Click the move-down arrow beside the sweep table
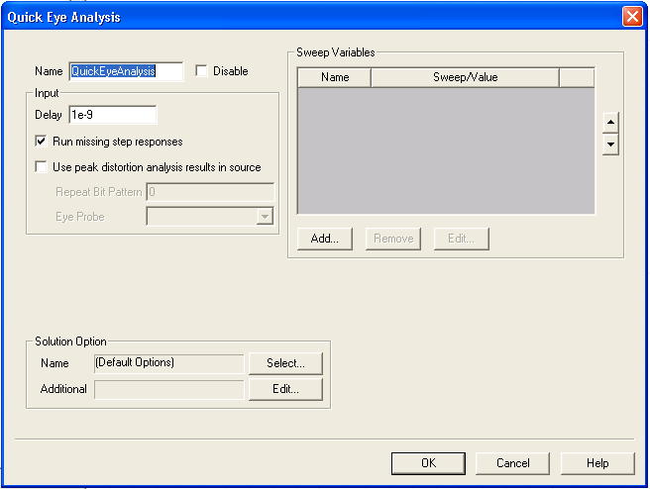650x489 pixels. (610, 145)
